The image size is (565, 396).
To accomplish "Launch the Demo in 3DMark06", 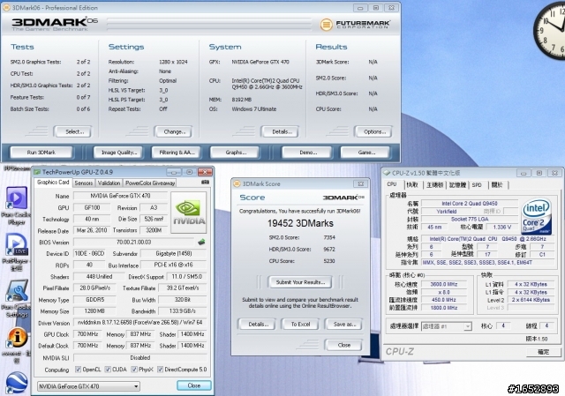I will pyautogui.click(x=308, y=153).
